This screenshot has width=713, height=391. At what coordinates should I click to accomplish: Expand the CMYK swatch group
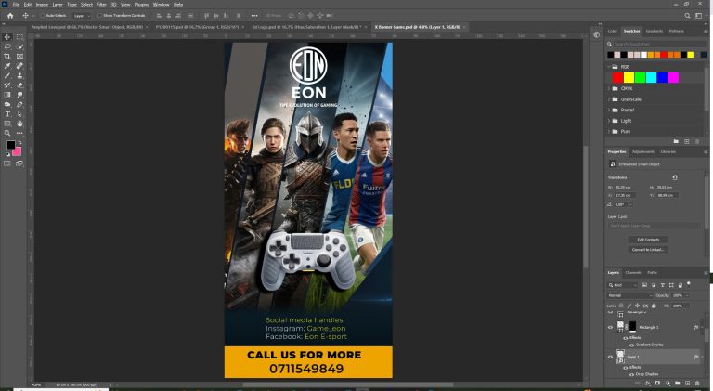610,88
